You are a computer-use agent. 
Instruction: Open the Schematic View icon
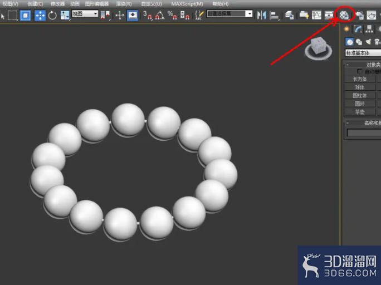tap(329, 16)
